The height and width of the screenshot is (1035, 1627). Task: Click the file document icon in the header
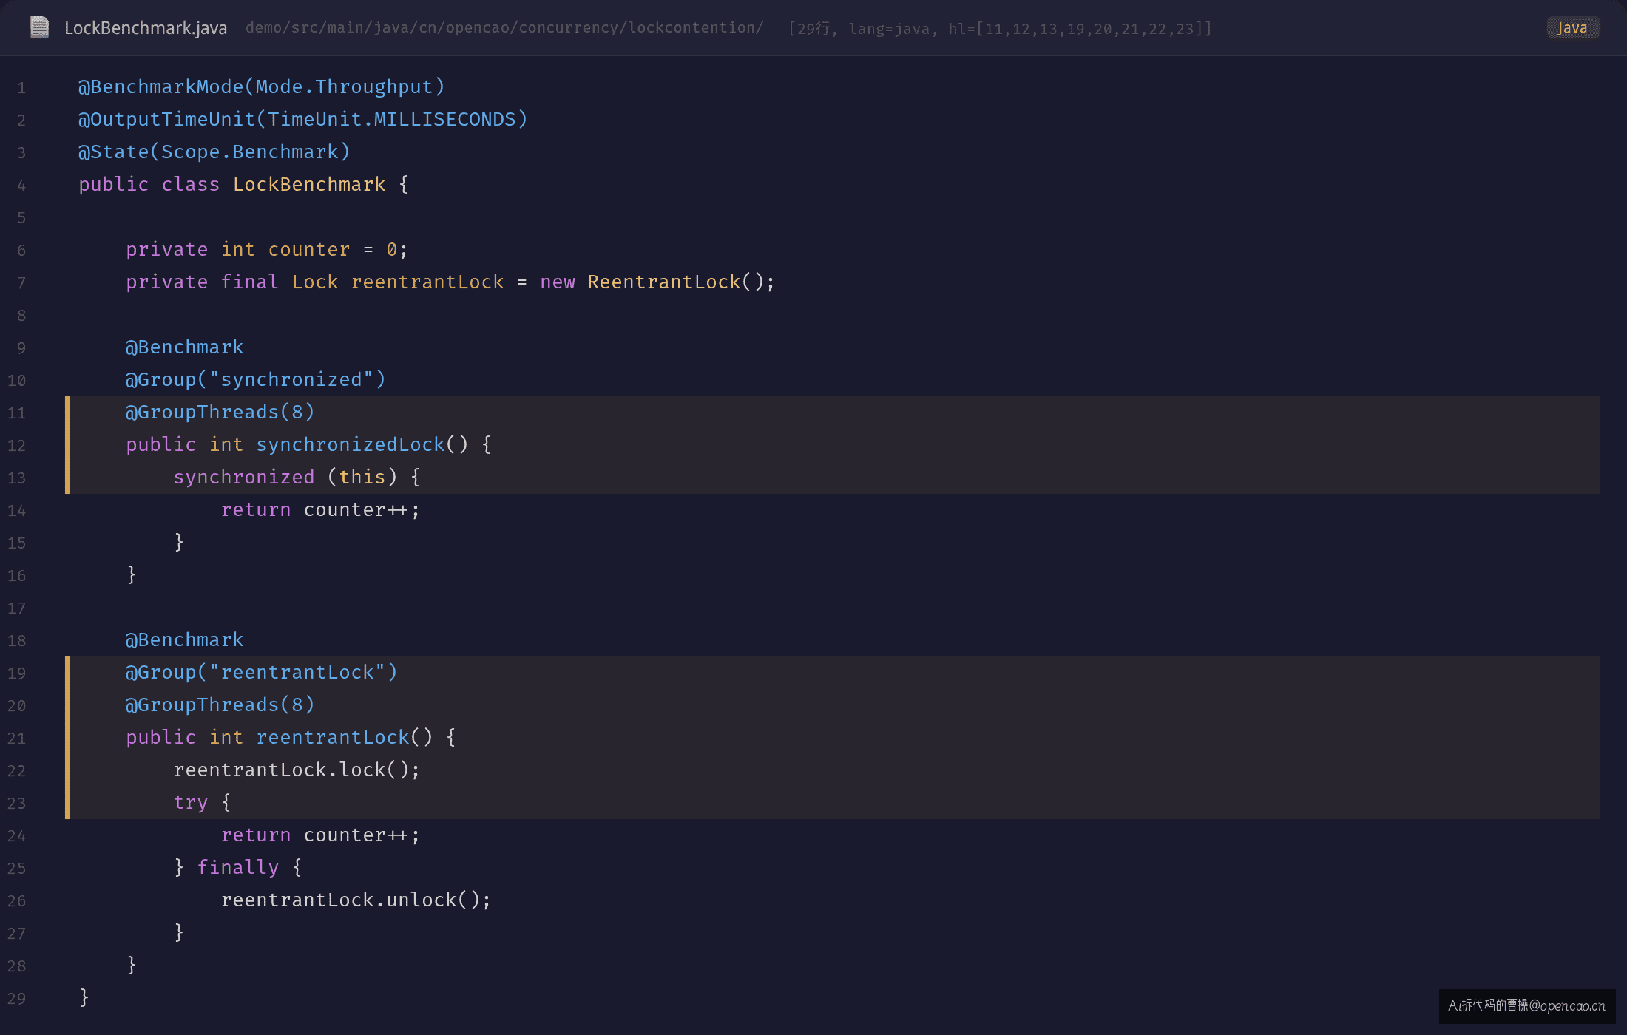point(39,27)
